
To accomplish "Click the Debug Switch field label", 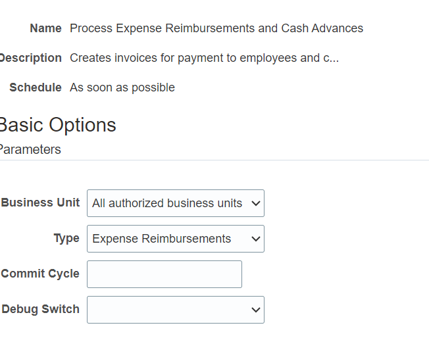I will tap(40, 309).
